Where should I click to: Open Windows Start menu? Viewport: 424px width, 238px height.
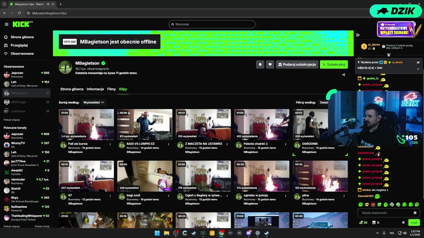click(157, 233)
